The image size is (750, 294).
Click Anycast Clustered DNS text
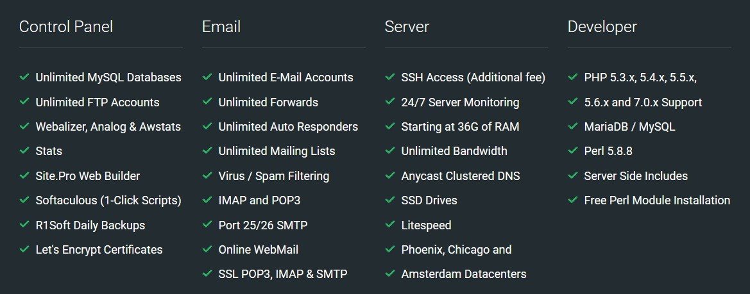pyautogui.click(x=461, y=176)
